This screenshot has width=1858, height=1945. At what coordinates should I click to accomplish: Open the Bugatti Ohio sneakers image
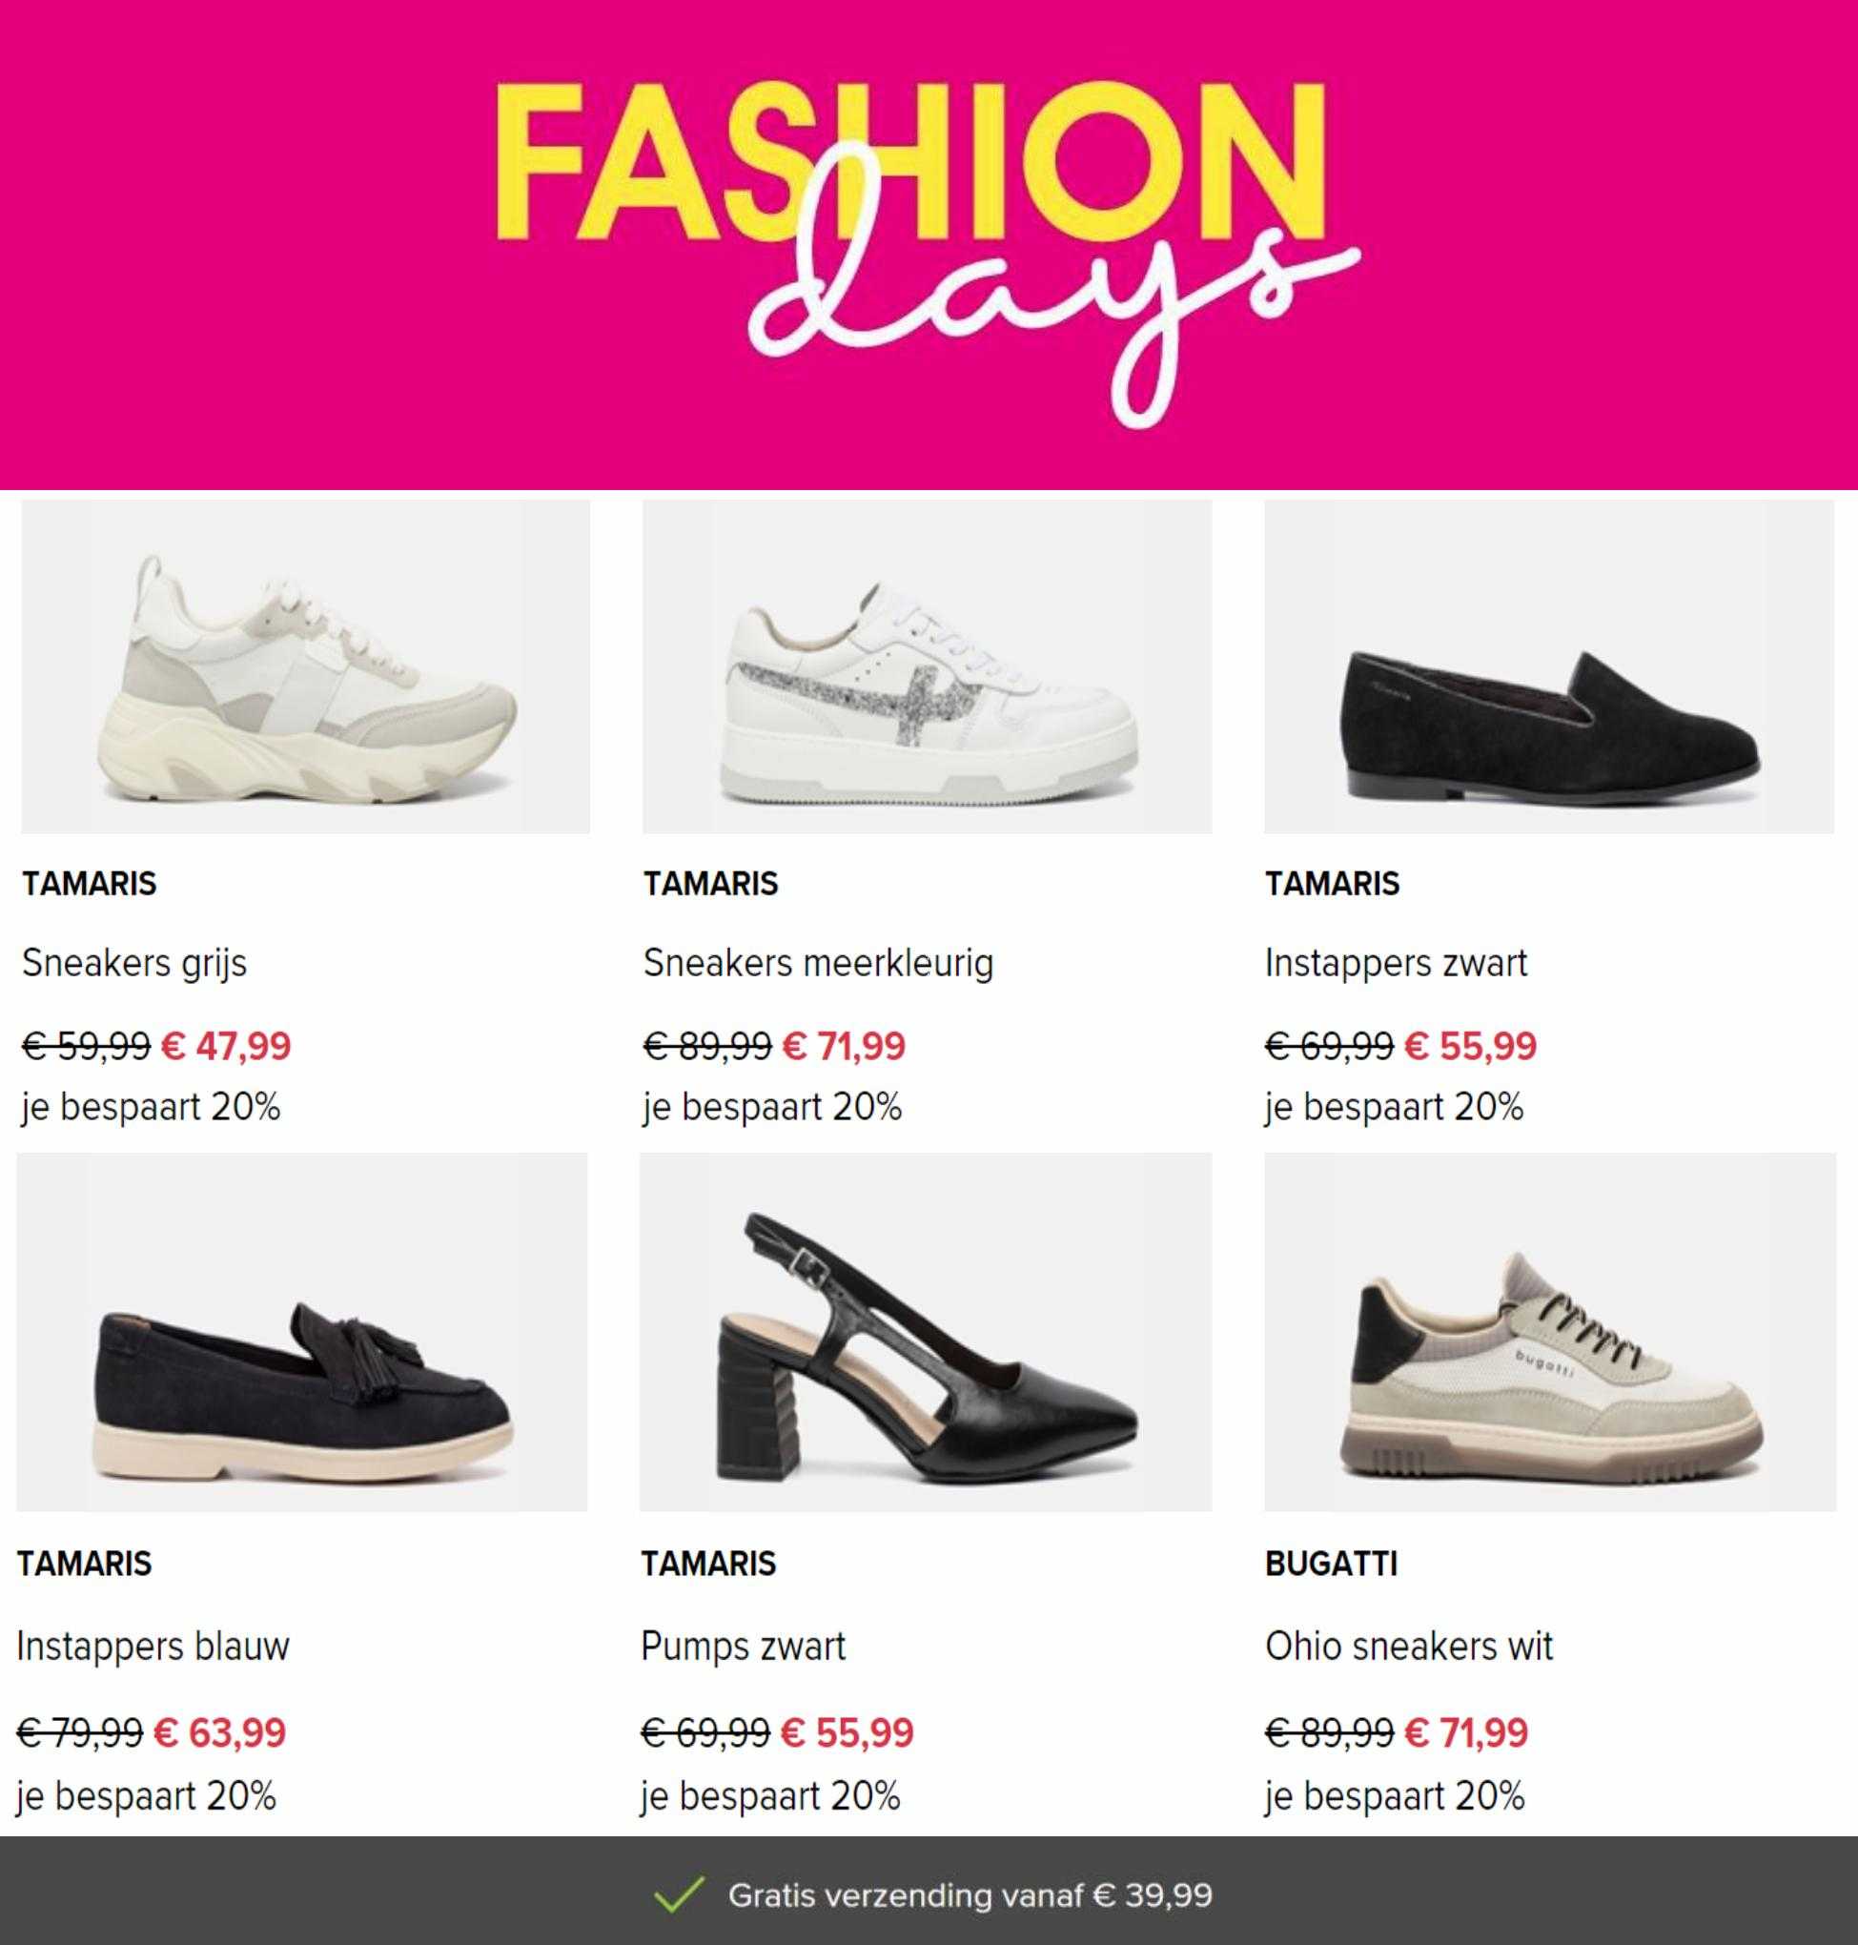pyautogui.click(x=1550, y=1332)
